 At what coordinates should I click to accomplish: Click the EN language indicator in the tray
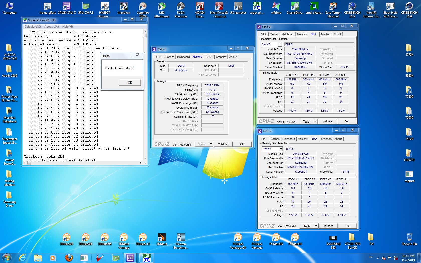(370, 257)
